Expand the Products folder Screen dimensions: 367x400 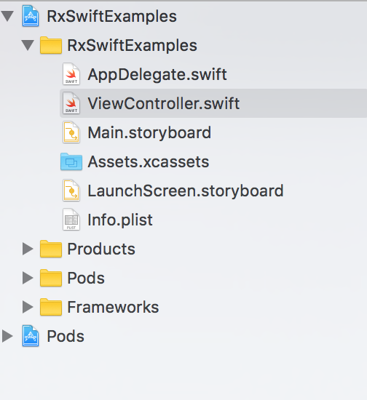point(28,249)
